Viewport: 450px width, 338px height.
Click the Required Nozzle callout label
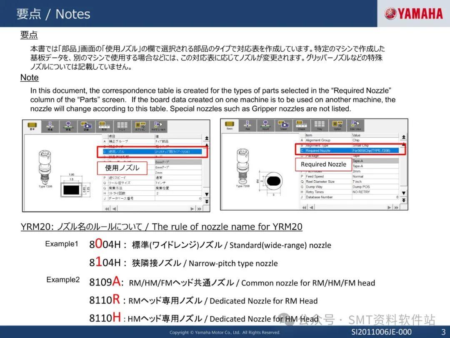click(323, 164)
